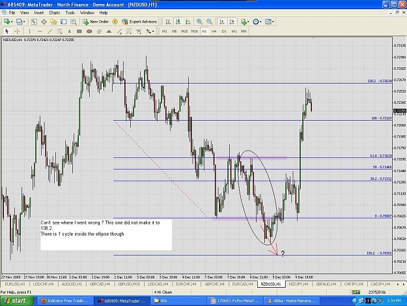Select the ellipse shape tool
This screenshot has width=407, height=306.
[89, 31]
